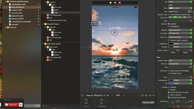Zoom out the storyboard canvas
Screen dimensions: 194x109
tap(112, 95)
